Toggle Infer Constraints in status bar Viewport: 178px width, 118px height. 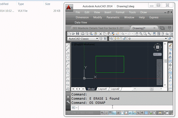102,113
